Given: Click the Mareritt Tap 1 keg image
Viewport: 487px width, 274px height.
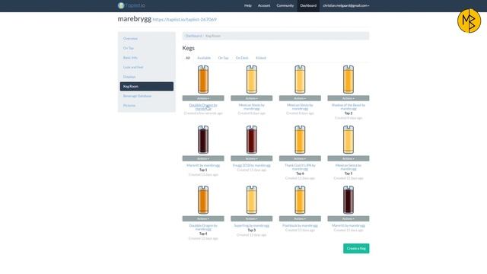Looking at the screenshot, I should [203, 140].
